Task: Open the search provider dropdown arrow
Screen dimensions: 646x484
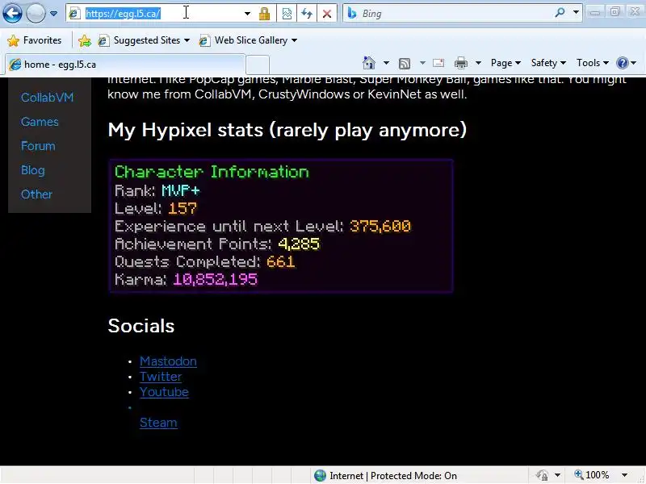Action: coord(576,13)
